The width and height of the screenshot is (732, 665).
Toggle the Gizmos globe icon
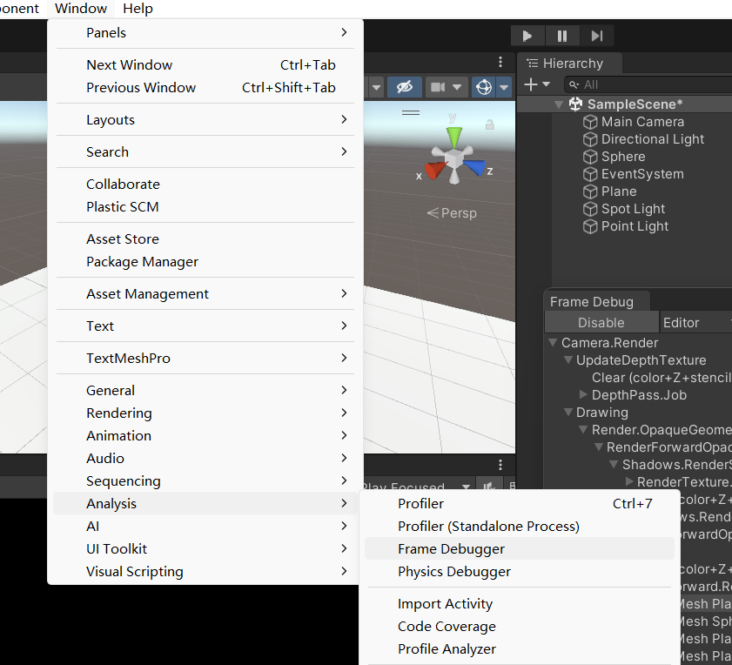coord(484,87)
